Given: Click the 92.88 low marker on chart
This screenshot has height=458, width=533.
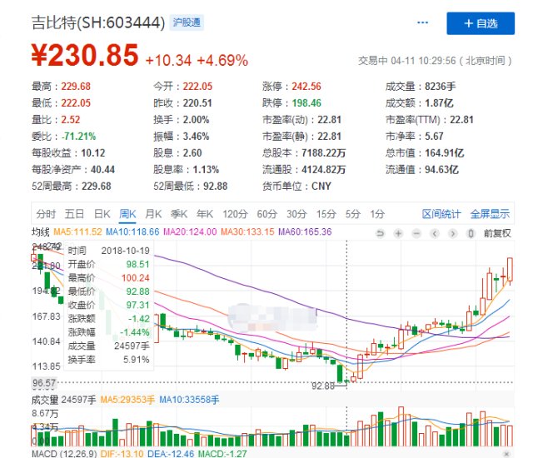Looking at the screenshot, I should [323, 386].
